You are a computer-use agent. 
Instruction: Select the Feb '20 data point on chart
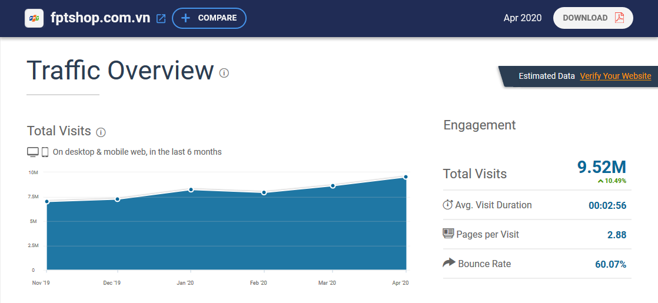(x=264, y=192)
